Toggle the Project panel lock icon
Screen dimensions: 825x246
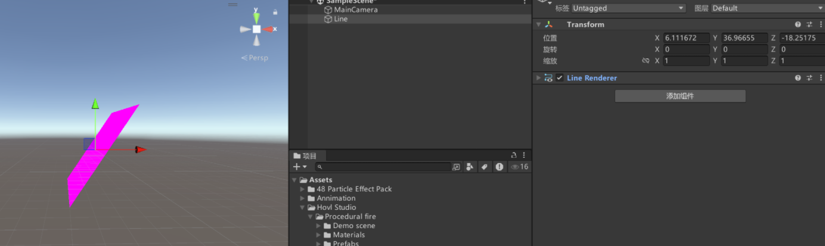click(x=514, y=155)
